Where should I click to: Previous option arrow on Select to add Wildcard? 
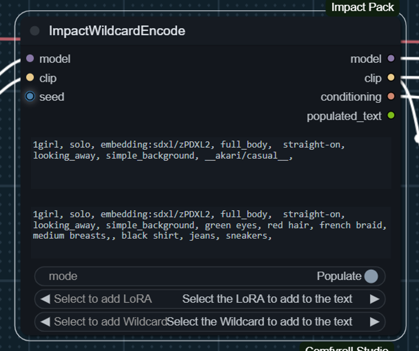[45, 322]
